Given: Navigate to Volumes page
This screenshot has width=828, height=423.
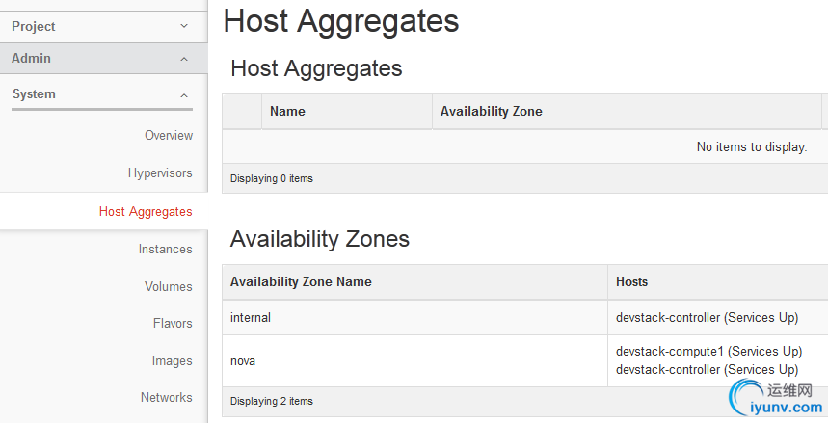Looking at the screenshot, I should point(169,287).
